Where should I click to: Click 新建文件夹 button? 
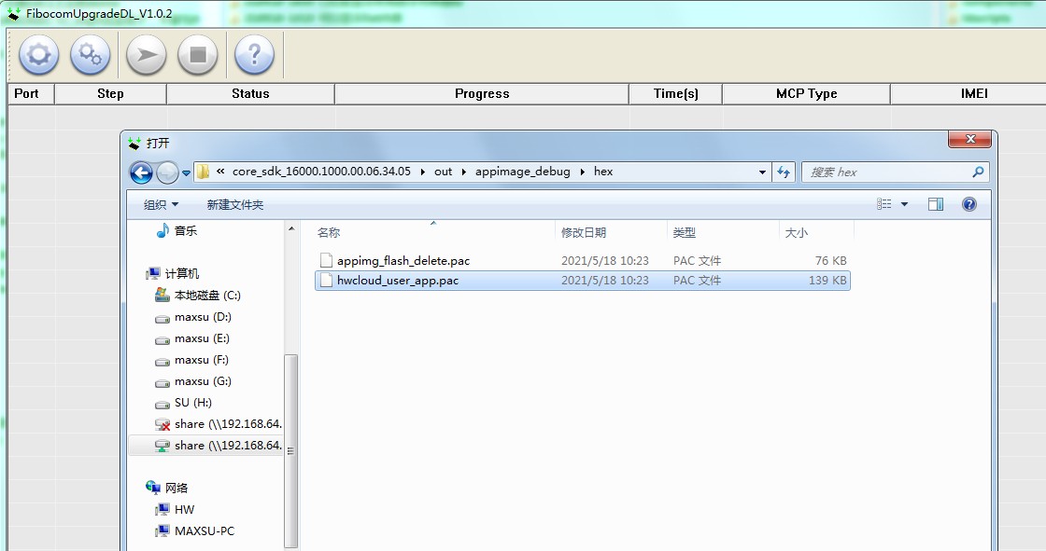point(234,204)
